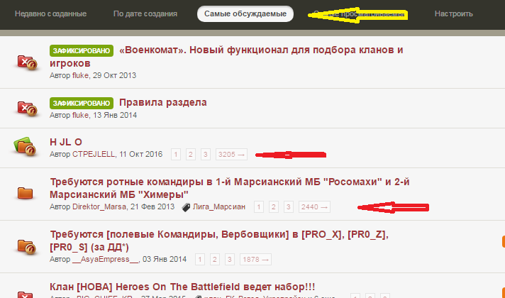Click the date 11 Окт 2016
Viewport: 505px width, 298px height.
[x=141, y=154]
